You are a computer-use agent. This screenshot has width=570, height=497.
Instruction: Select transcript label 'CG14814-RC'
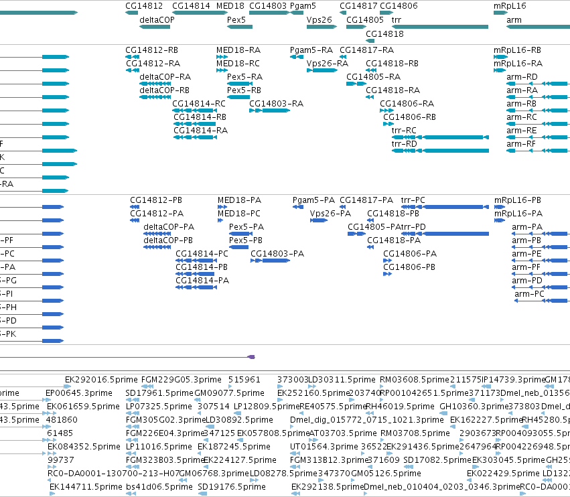pos(199,104)
